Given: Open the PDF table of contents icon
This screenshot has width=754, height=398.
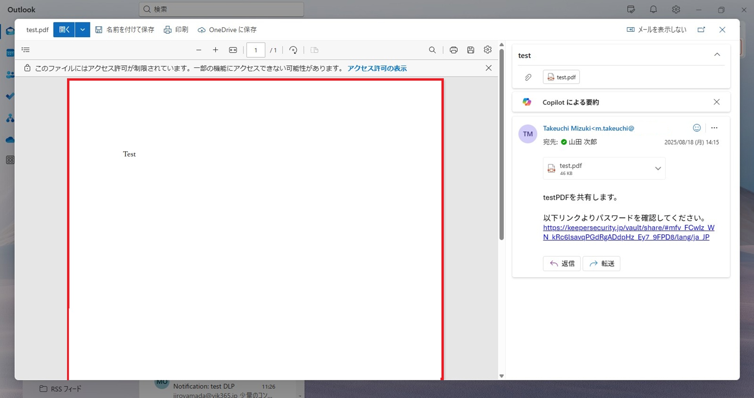Looking at the screenshot, I should [26, 50].
